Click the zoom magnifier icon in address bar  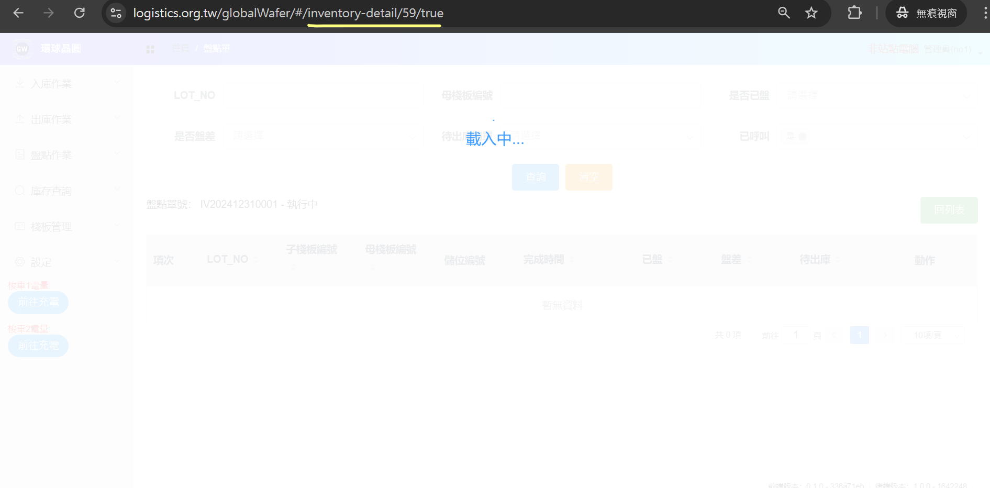pos(784,13)
